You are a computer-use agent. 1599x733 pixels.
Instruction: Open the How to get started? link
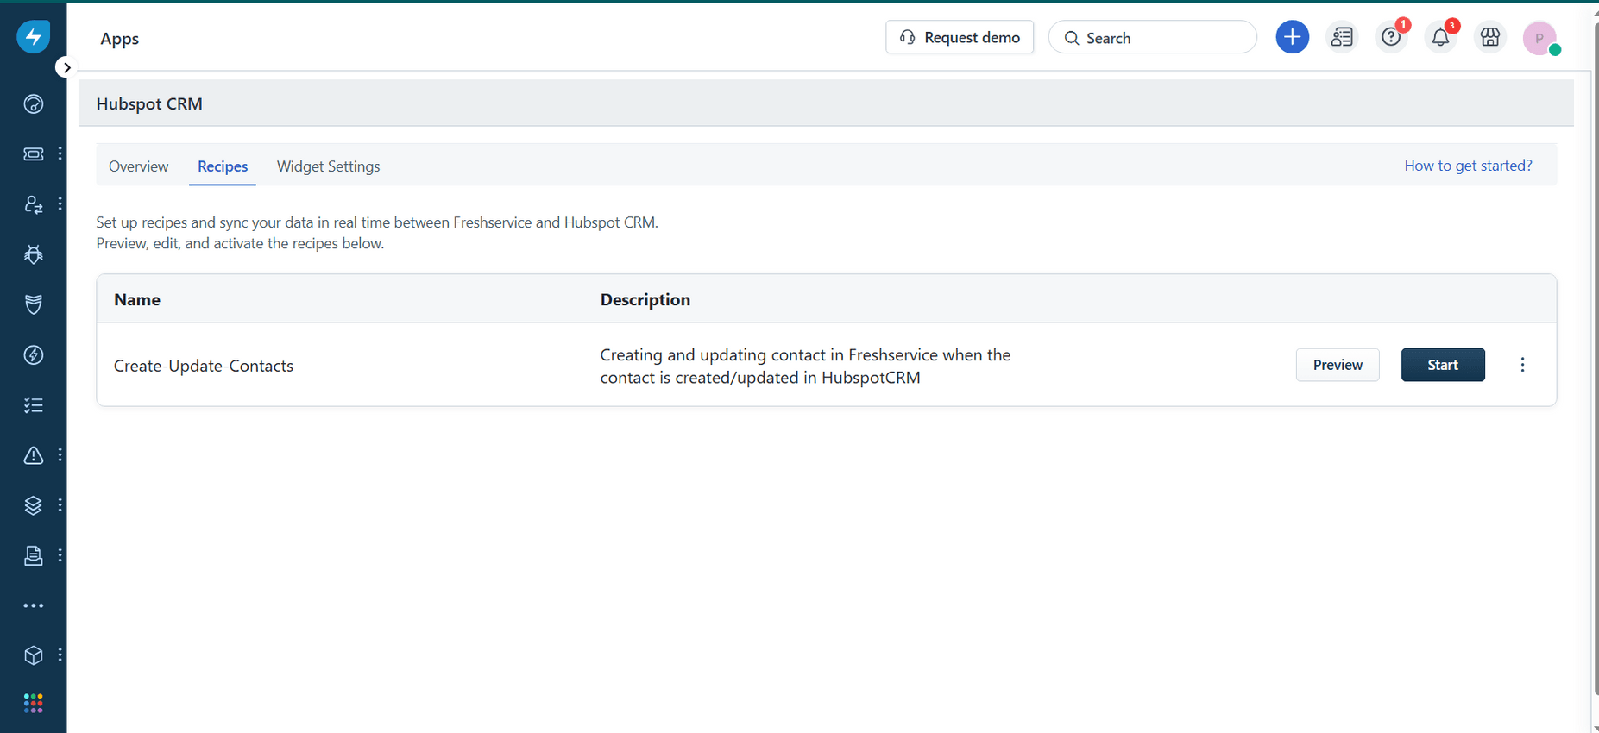pos(1468,166)
